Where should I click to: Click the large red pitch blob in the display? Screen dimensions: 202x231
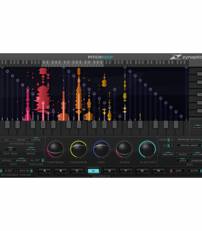[x=43, y=99]
